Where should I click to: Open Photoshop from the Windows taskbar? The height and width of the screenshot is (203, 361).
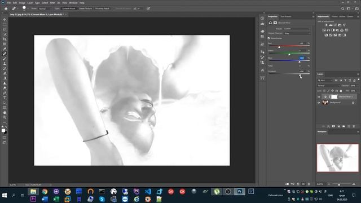(x=240, y=192)
